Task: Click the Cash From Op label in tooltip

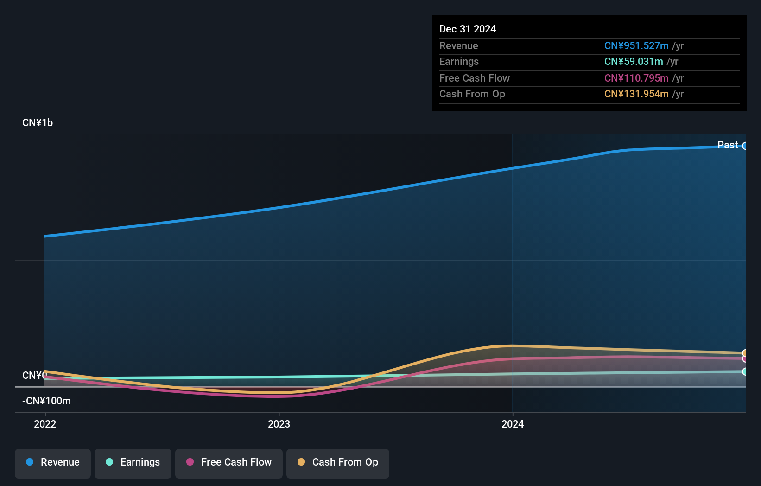Action: pos(472,94)
